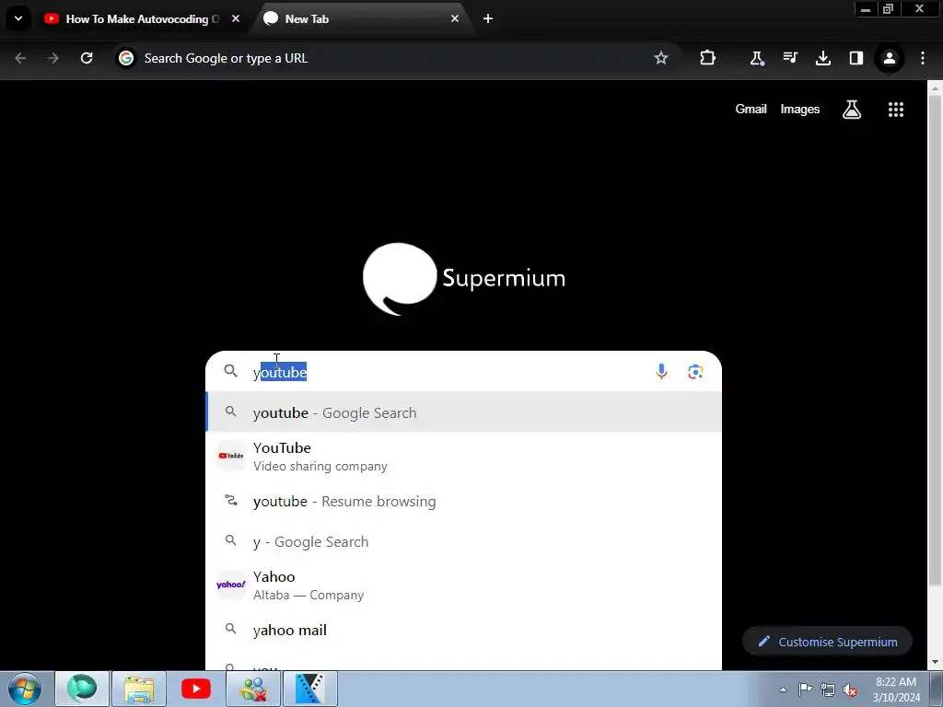Select the y - Google Search suggestion

[463, 541]
